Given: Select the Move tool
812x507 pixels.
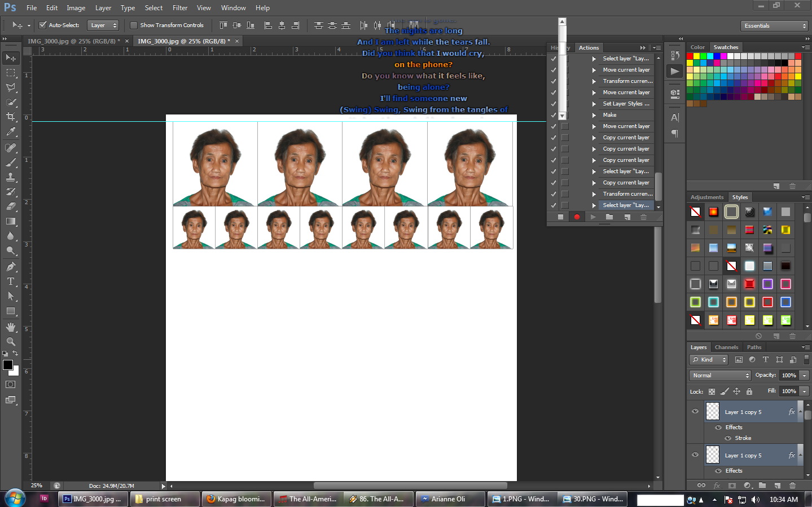Looking at the screenshot, I should (x=10, y=58).
